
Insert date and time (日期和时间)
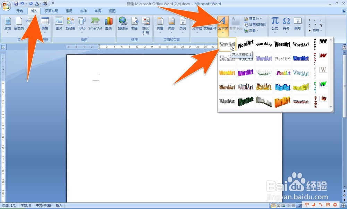click(x=255, y=25)
